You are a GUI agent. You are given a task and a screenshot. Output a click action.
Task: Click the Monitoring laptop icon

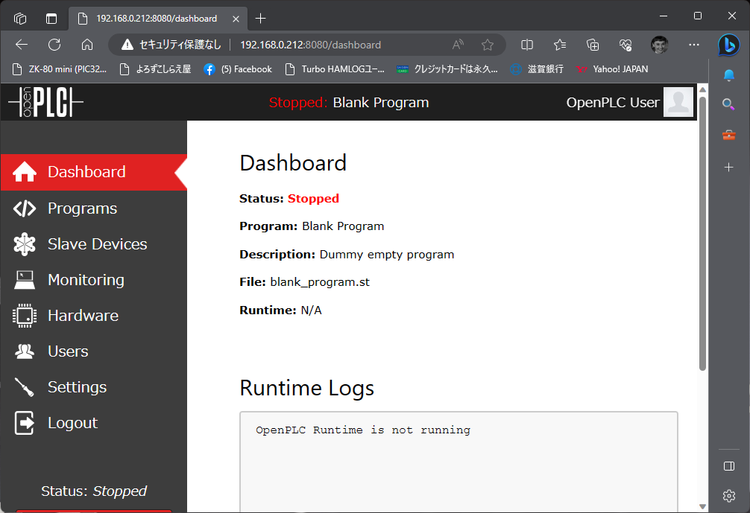point(25,280)
